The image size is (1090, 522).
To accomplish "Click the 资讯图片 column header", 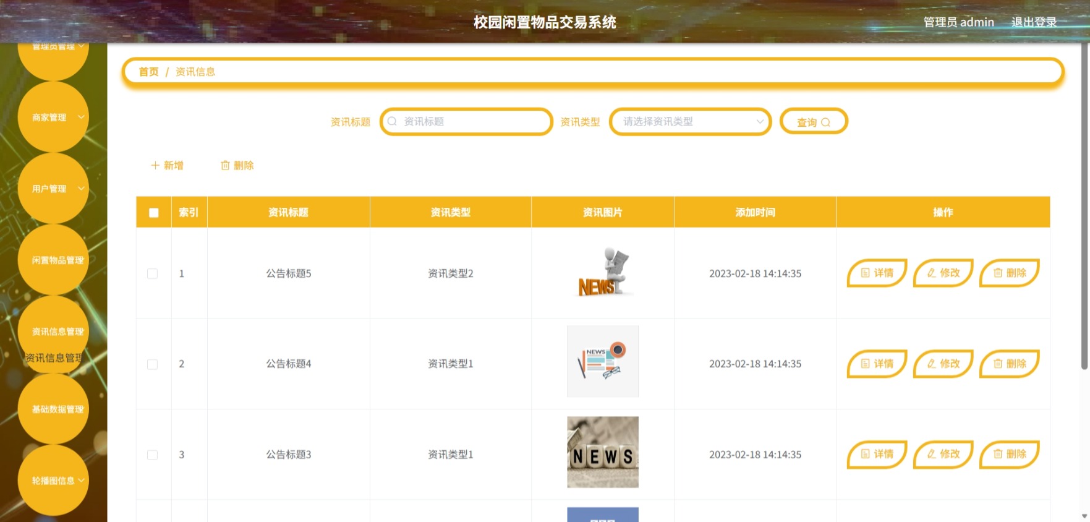I will point(602,212).
